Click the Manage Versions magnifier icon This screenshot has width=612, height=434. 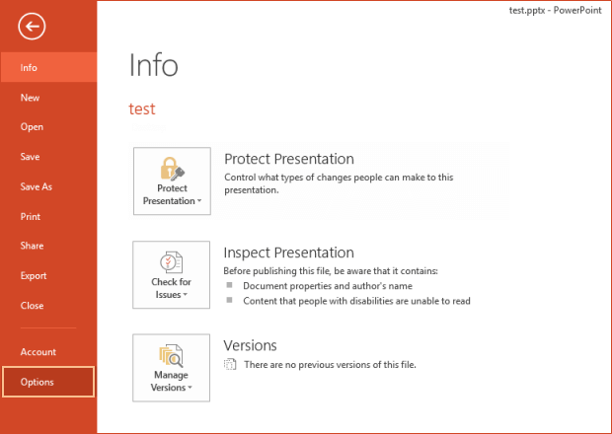click(171, 356)
